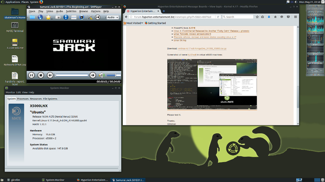Open a file with SMPlayer's folder icon
The height and width of the screenshot is (182, 325).
coord(32,17)
